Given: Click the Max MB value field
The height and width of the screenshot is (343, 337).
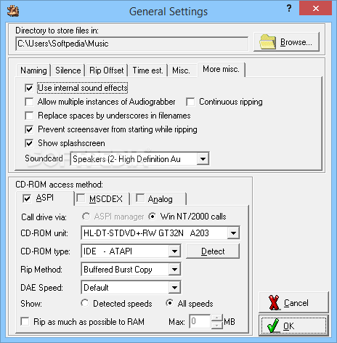Looking at the screenshot, I should tap(200, 321).
